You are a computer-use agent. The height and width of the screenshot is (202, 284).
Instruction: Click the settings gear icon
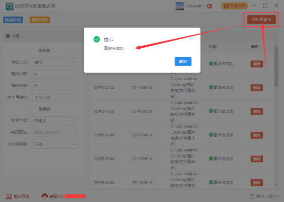[x=8, y=36]
